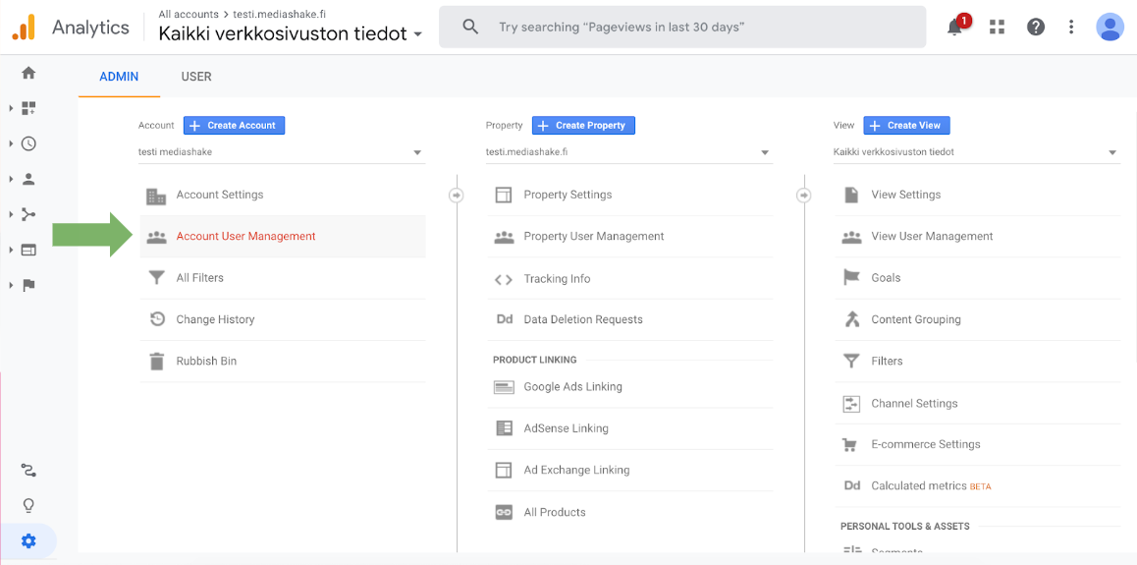The width and height of the screenshot is (1137, 565).
Task: Click the Goals flag icon
Action: point(851,278)
